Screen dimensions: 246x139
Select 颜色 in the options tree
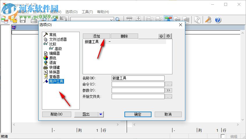point(53,58)
